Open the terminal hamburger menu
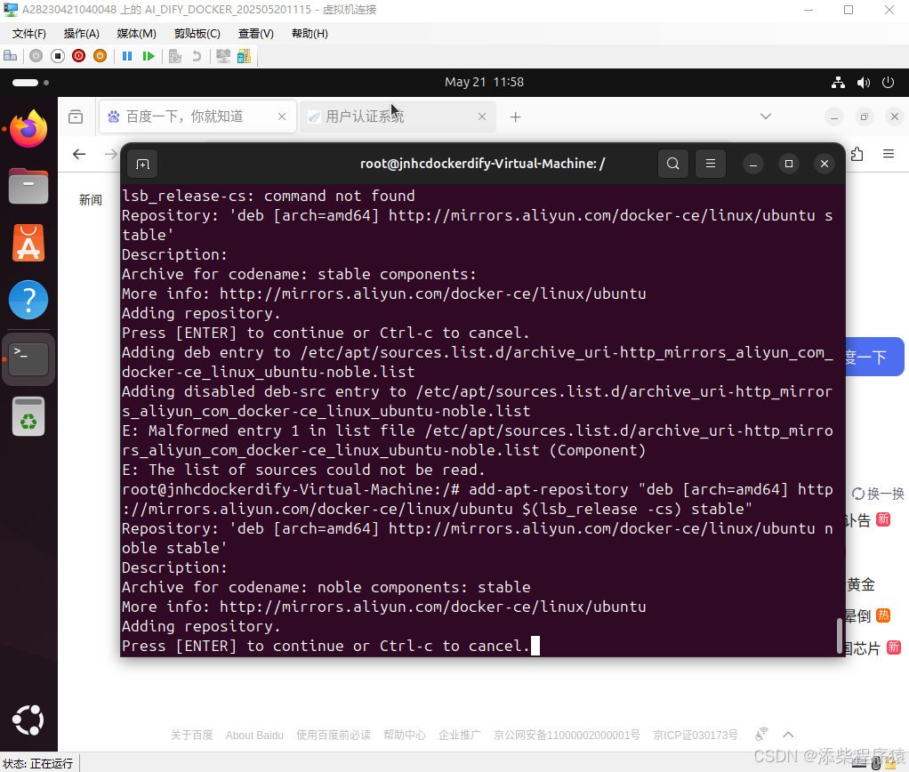This screenshot has width=909, height=772. [x=710, y=164]
